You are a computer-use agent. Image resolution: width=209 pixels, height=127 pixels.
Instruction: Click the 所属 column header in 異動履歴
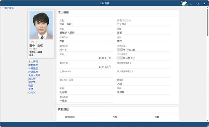pos(115,117)
